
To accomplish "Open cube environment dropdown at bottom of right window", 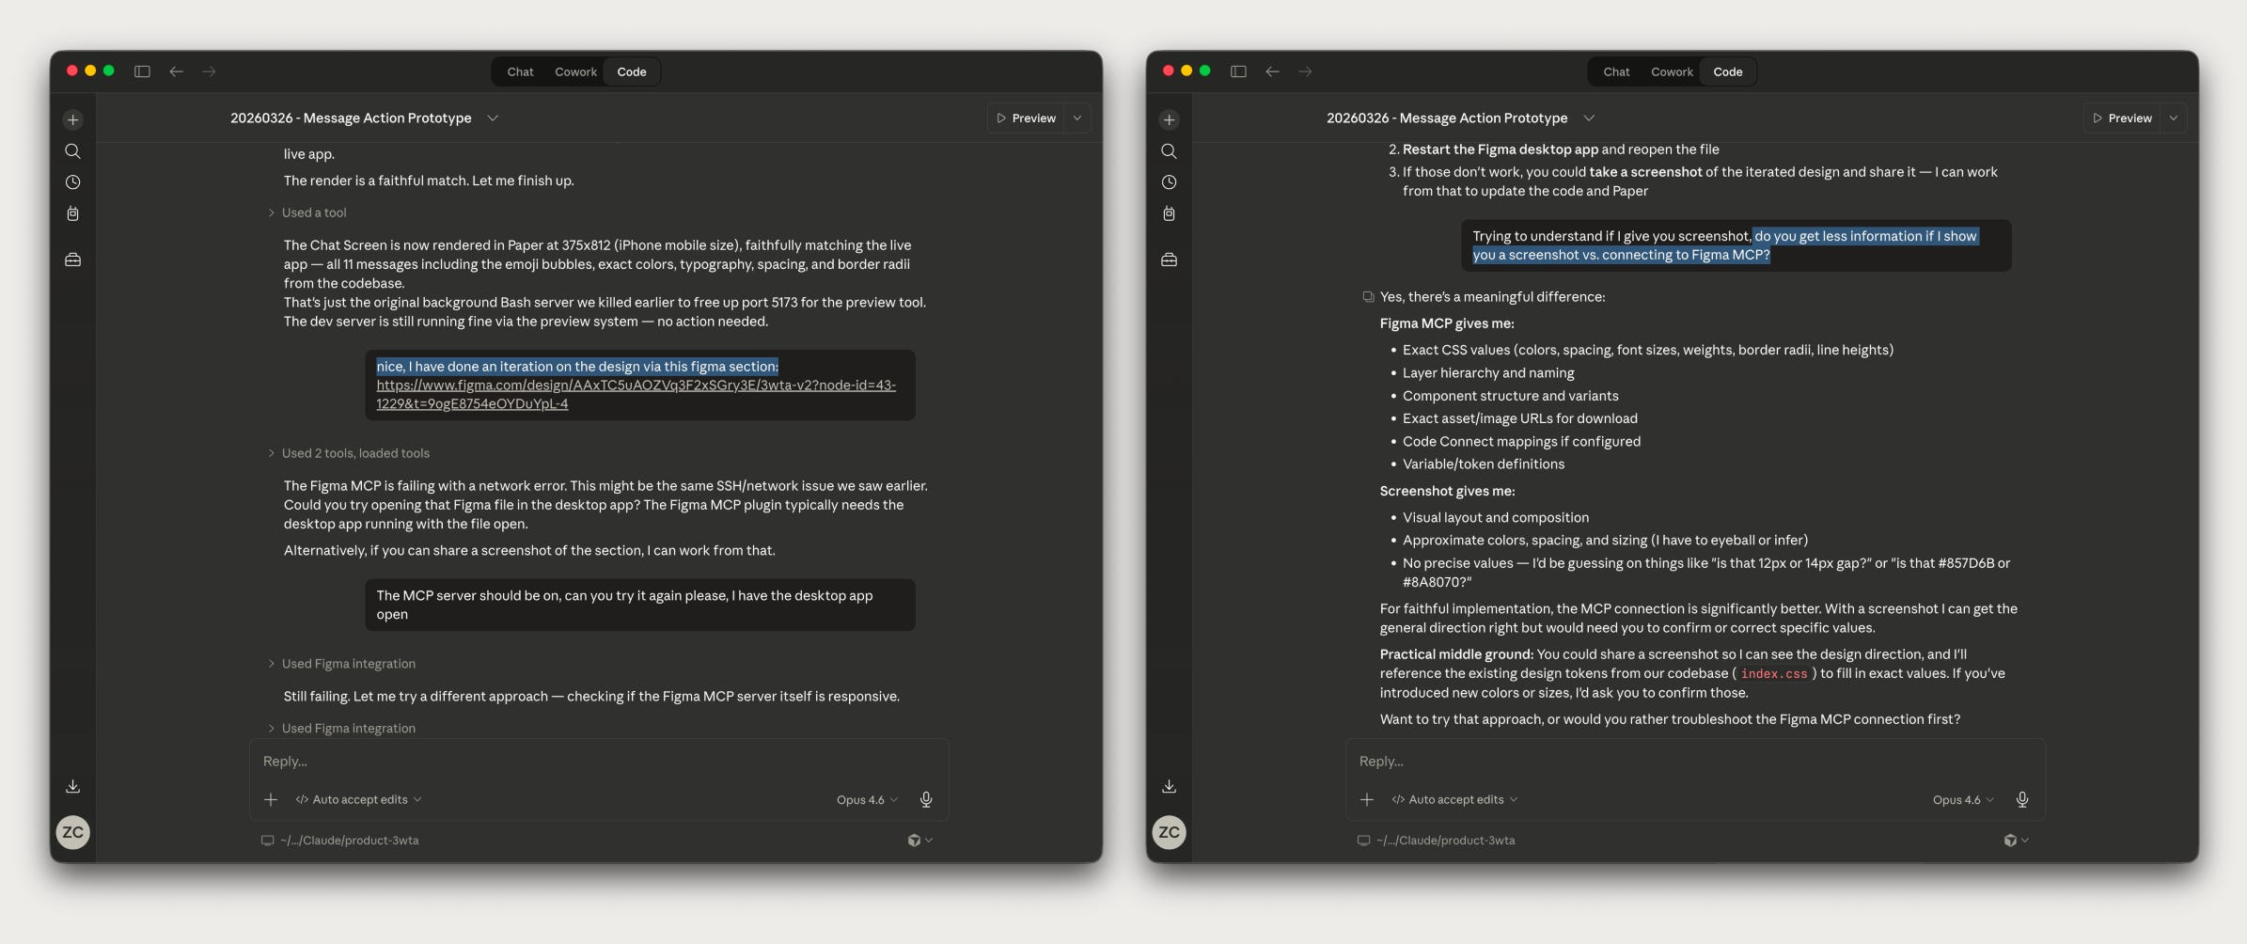I will coord(2016,841).
